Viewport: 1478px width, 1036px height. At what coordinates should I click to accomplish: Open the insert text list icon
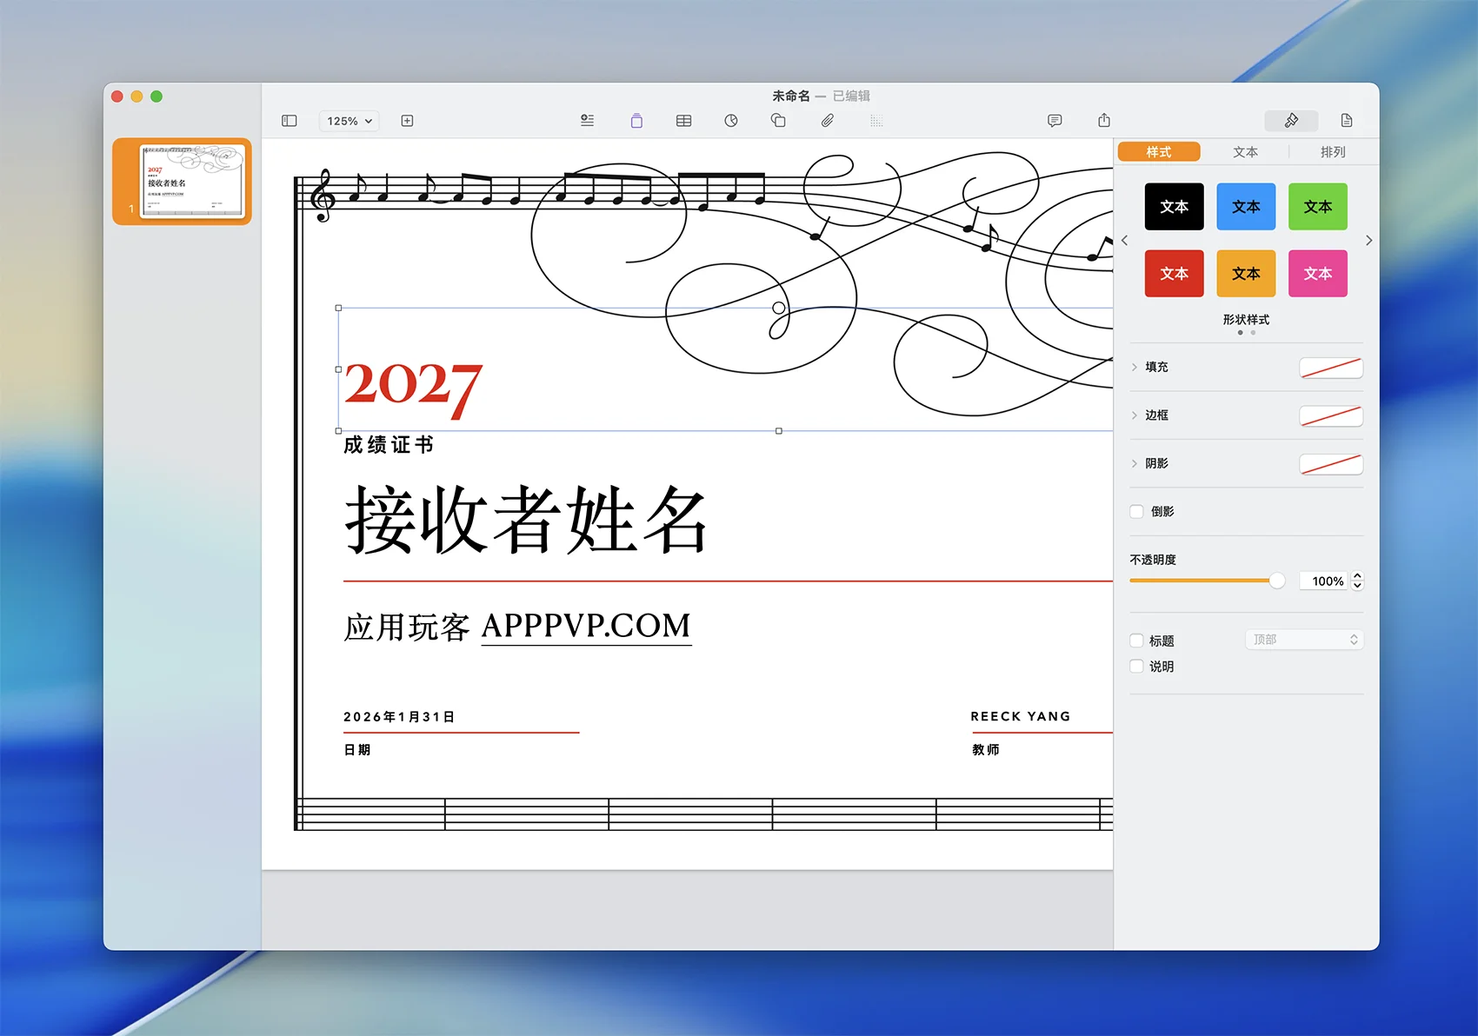point(588,121)
